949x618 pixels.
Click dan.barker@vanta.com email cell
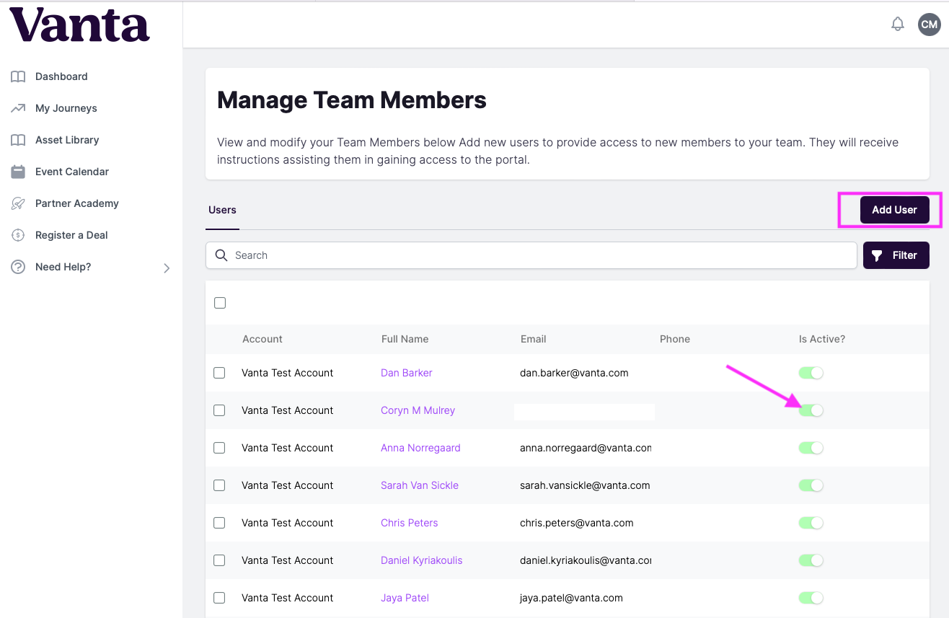tap(574, 373)
